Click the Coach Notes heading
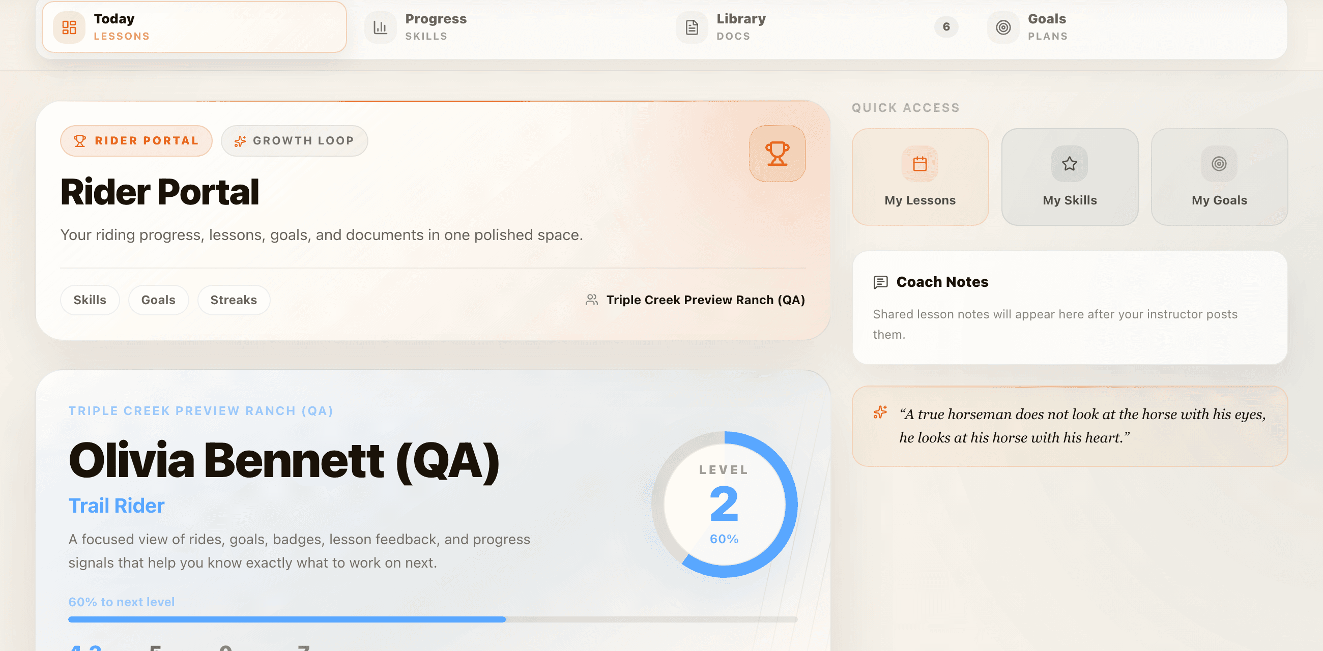The height and width of the screenshot is (651, 1323). click(x=942, y=282)
